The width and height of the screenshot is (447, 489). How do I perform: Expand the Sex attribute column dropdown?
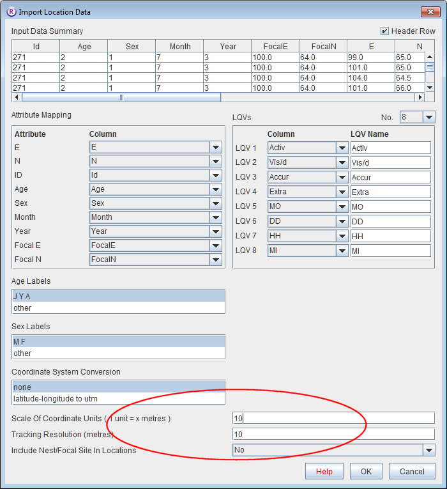point(216,203)
